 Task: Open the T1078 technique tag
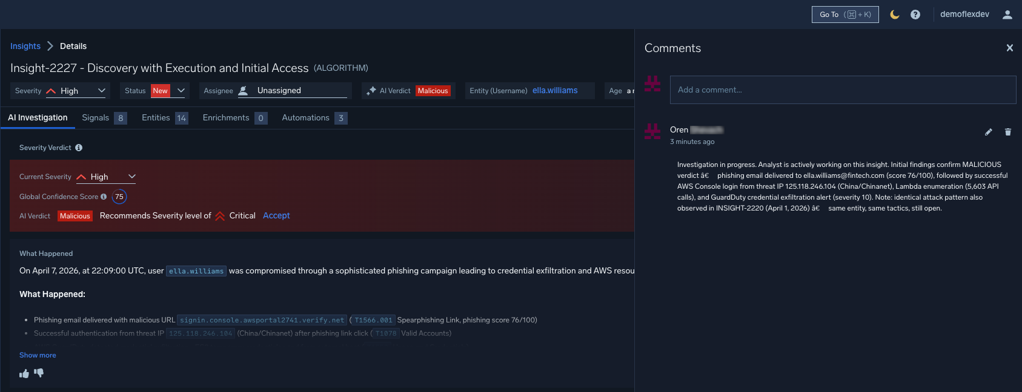pos(386,333)
